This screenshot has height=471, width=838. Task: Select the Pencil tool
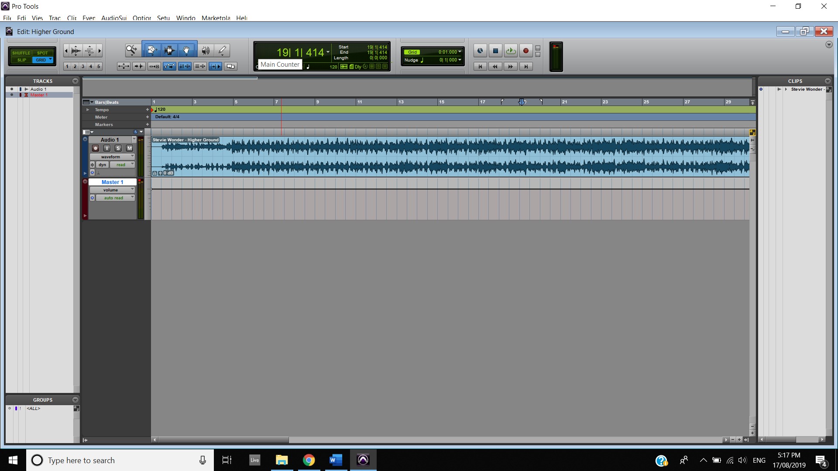222,51
